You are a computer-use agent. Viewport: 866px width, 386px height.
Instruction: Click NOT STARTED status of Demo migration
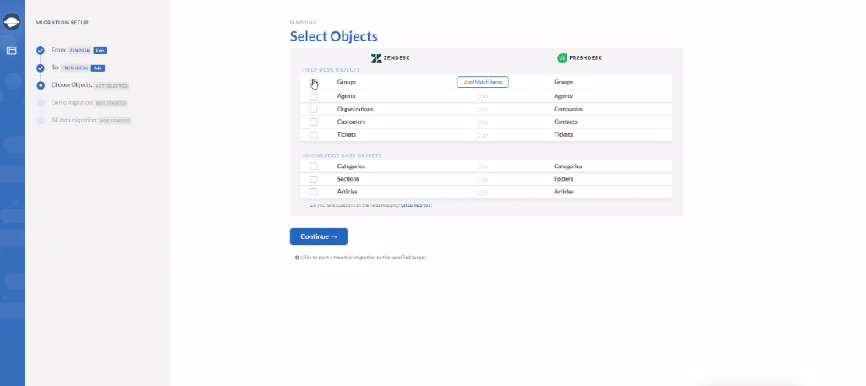[111, 103]
